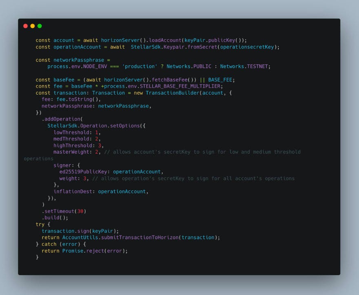Click the AccountUtils reference
This screenshot has width=359, height=295.
tap(80, 238)
